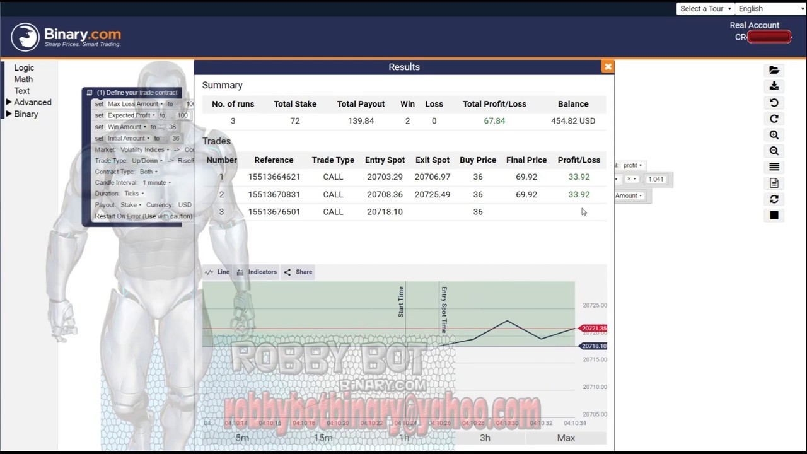This screenshot has width=807, height=454.
Task: Click the collapse icon on Define trade contract block
Action: pyautogui.click(x=90, y=93)
